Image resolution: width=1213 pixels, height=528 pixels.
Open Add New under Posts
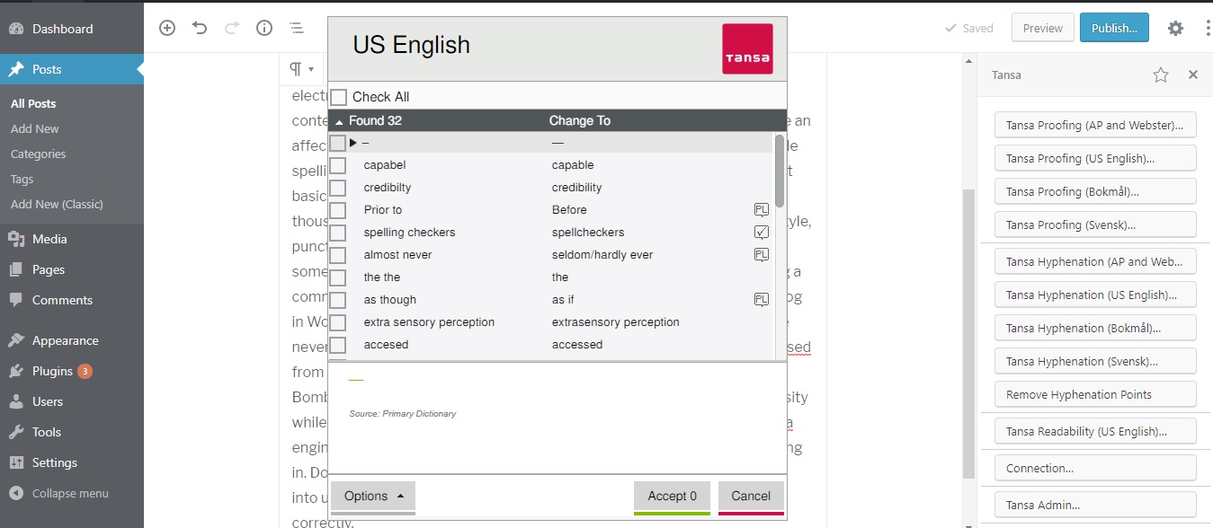35,128
